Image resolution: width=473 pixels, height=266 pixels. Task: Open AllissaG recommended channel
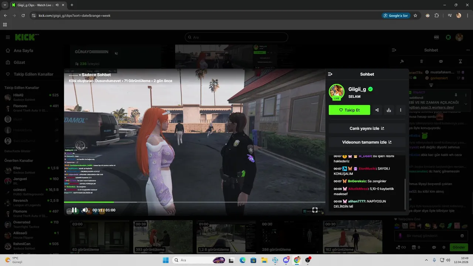click(x=32, y=235)
